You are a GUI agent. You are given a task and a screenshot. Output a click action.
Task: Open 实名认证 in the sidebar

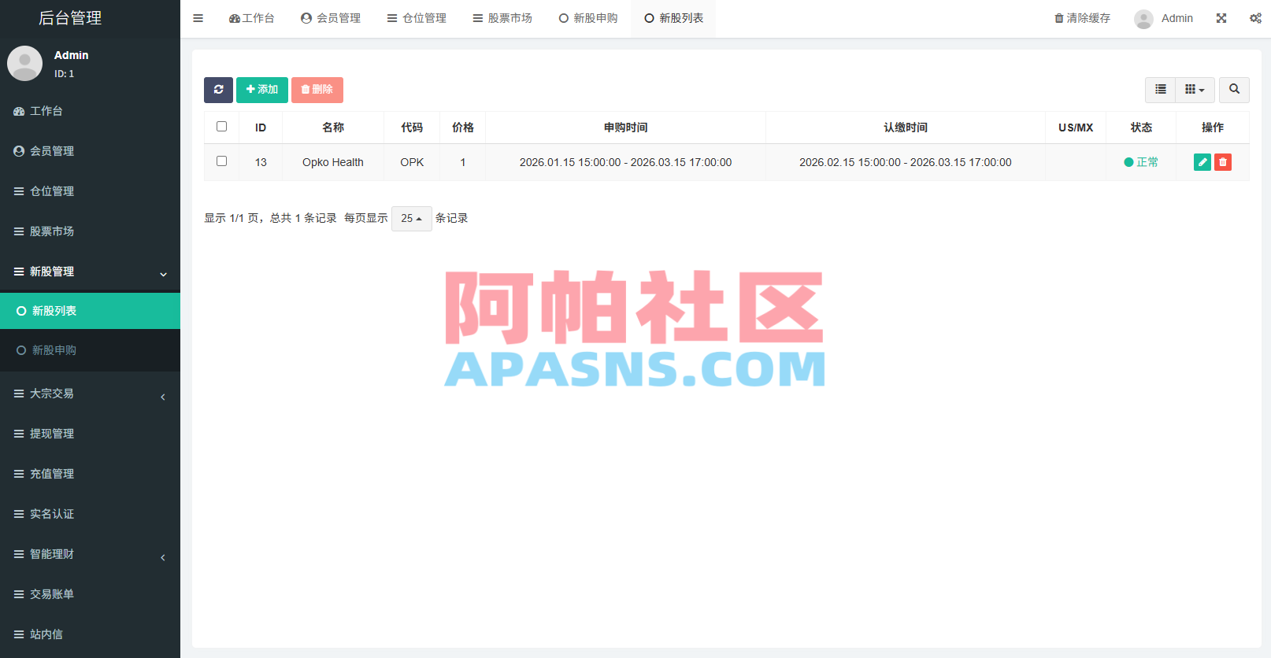tap(90, 514)
